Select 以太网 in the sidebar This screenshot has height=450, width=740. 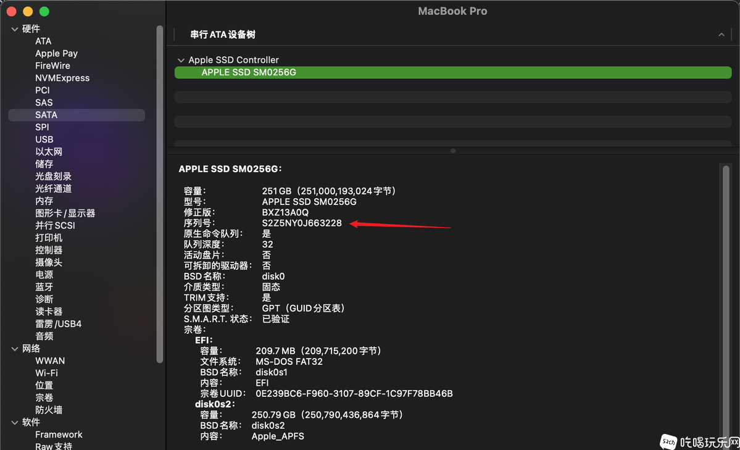(49, 152)
